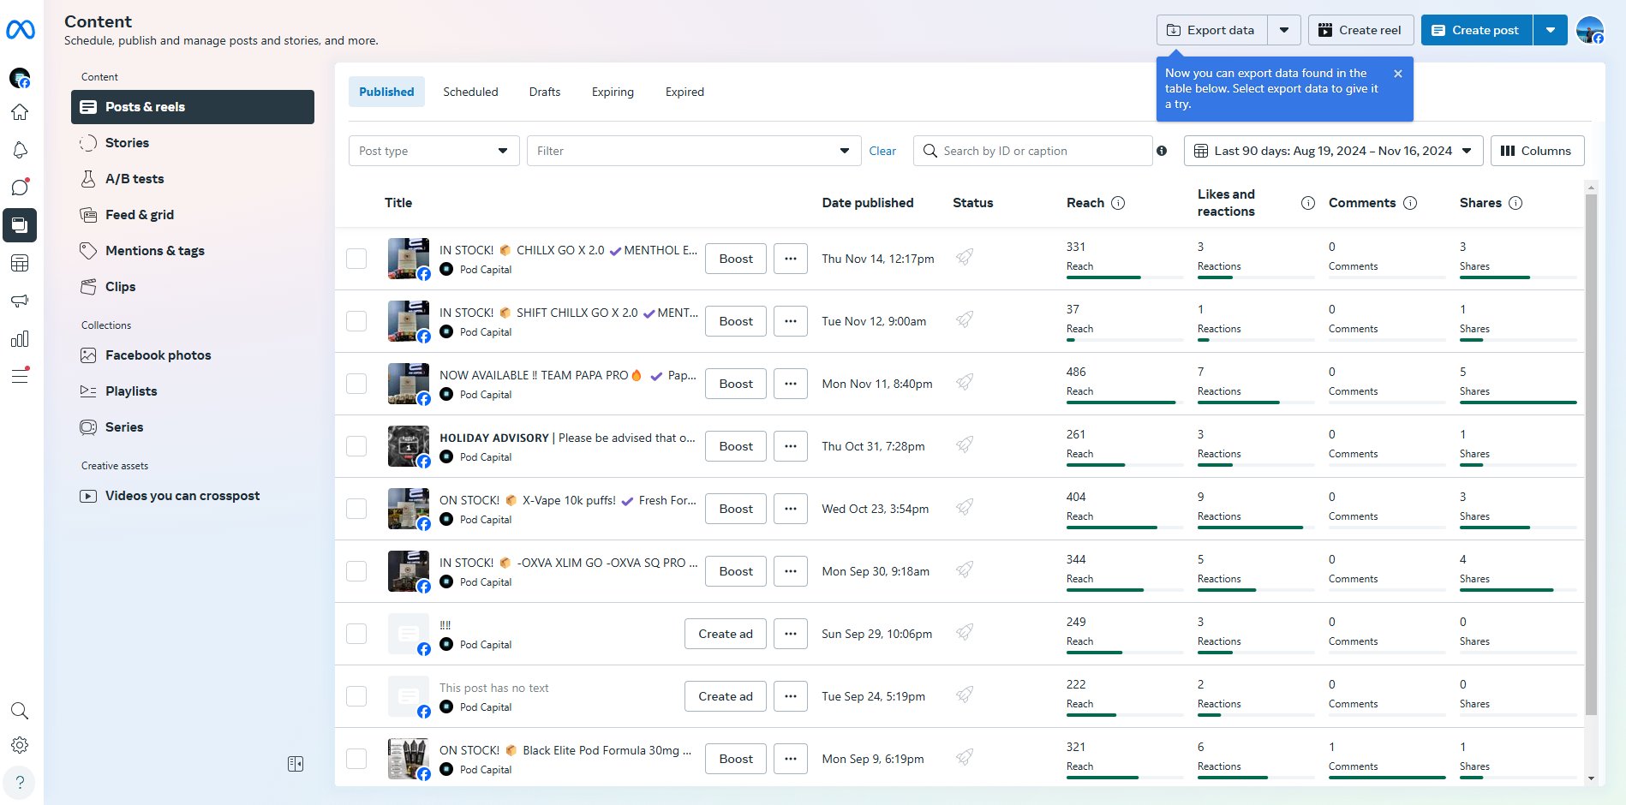
Task: Switch to the Published tab
Action: pos(386,92)
